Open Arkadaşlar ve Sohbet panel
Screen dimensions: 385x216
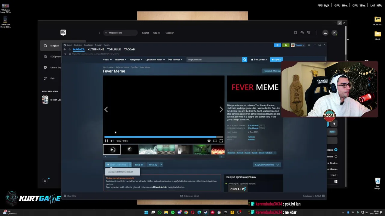click(x=314, y=196)
